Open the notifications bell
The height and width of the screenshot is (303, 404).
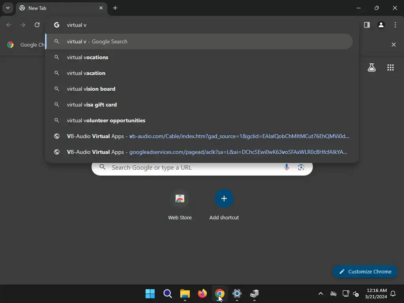[x=393, y=294]
